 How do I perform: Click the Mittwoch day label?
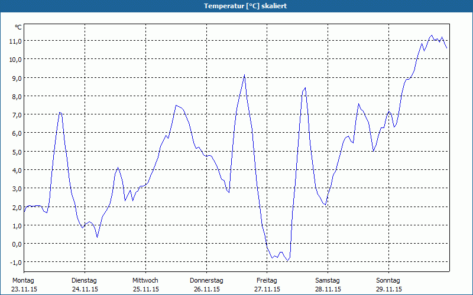(x=145, y=280)
